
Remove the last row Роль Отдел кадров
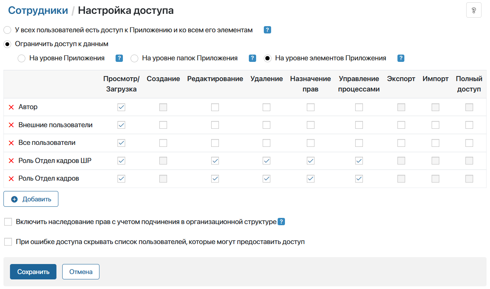pos(11,179)
